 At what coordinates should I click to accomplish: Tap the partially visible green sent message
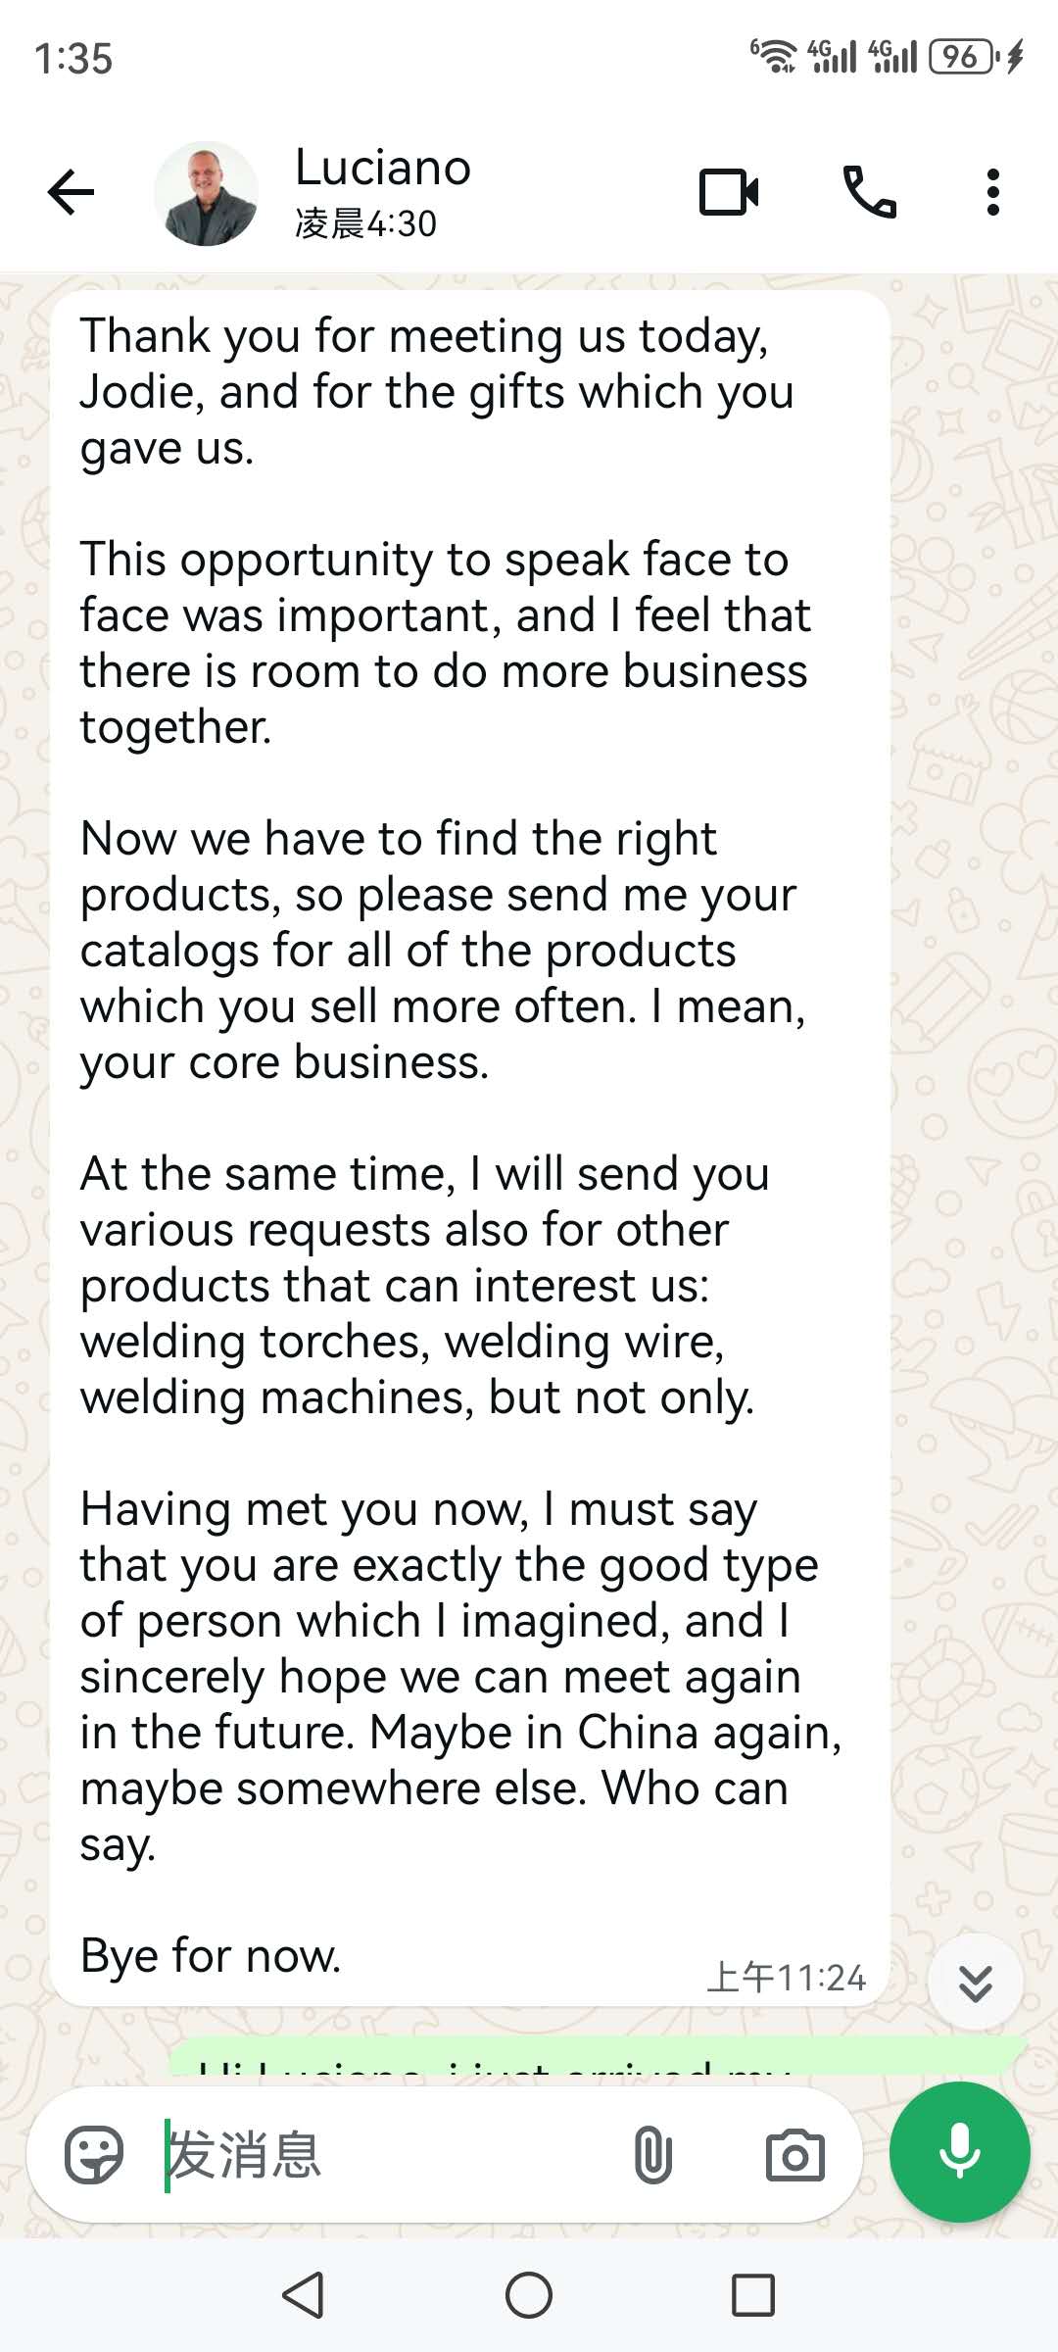(x=598, y=2056)
